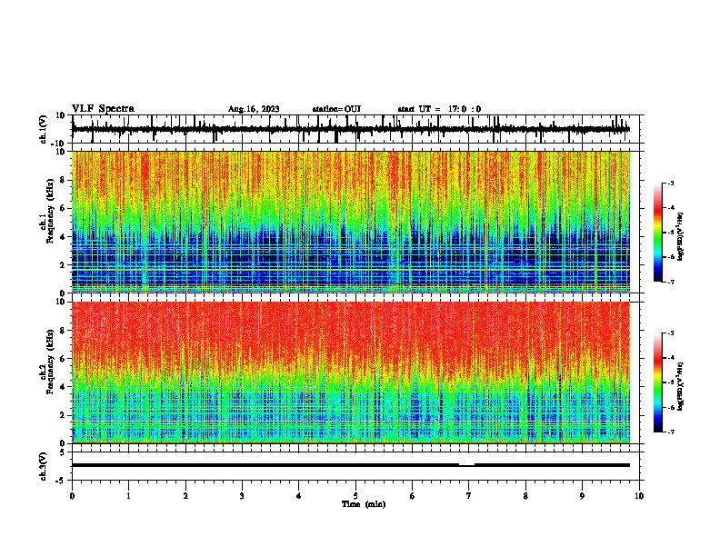The image size is (720, 556).
Task: Click the white gap in the ch.3 trace
Action: pyautogui.click(x=466, y=464)
